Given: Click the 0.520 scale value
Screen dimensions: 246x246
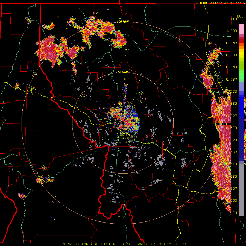Looking at the screenshot, I should (x=232, y=140).
